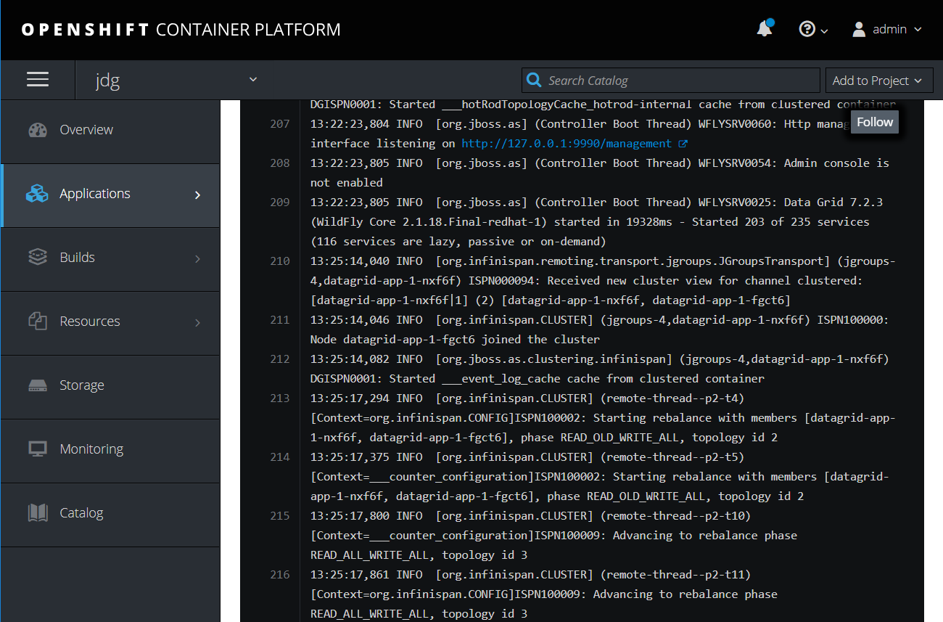
Task: Open Monitoring in the sidebar
Action: tap(110, 449)
